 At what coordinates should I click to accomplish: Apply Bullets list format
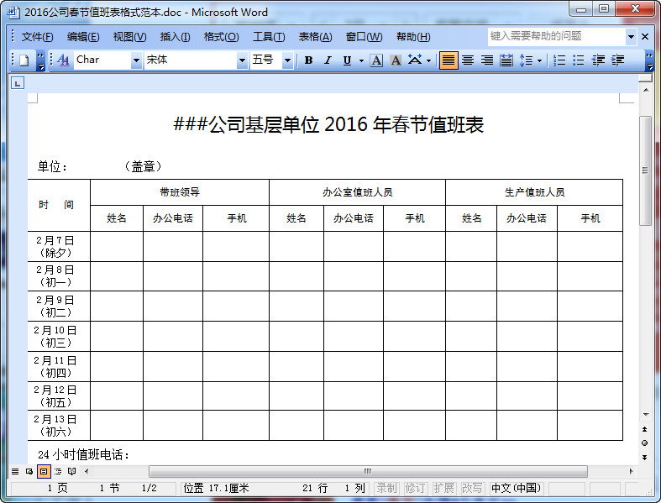[x=579, y=60]
